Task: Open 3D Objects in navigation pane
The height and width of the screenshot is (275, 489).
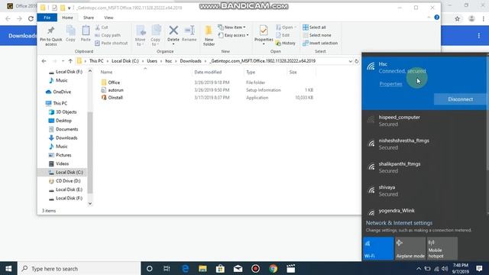Action: tap(63, 112)
